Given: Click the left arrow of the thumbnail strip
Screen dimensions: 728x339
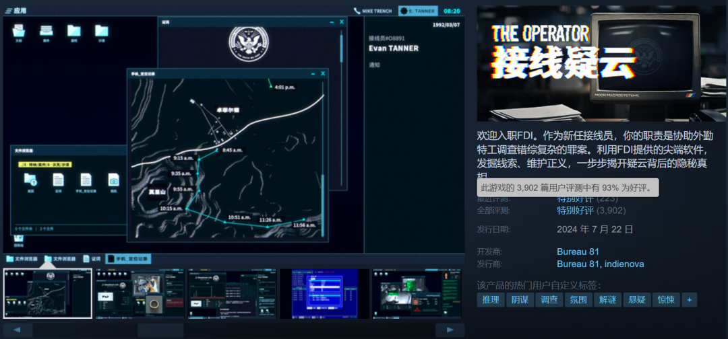Looking at the screenshot, I should click(18, 330).
